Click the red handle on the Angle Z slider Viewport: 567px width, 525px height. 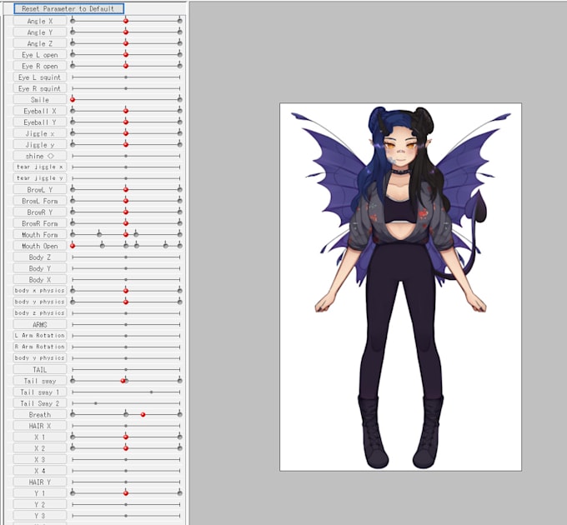pyautogui.click(x=126, y=43)
